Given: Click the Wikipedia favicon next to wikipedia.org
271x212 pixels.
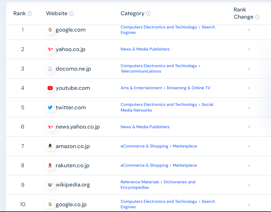Looking at the screenshot, I should tap(50, 185).
